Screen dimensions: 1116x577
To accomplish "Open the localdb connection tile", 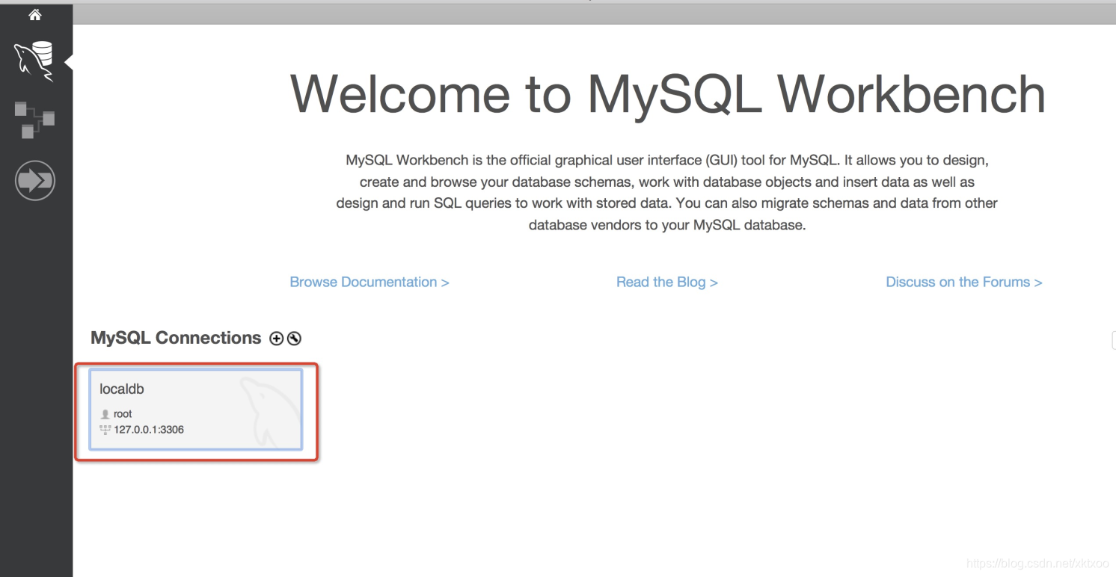I will (196, 410).
